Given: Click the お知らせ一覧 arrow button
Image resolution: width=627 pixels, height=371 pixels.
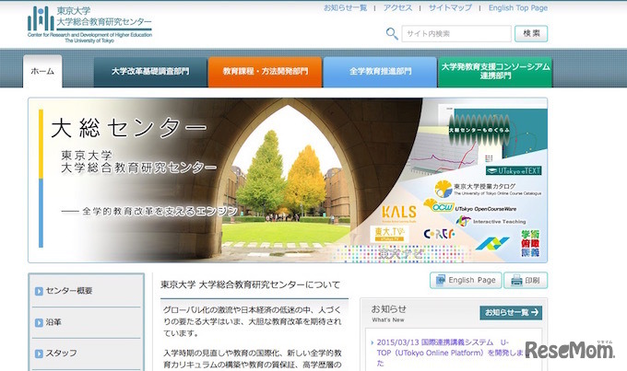Looking at the screenshot, I should tap(511, 313).
